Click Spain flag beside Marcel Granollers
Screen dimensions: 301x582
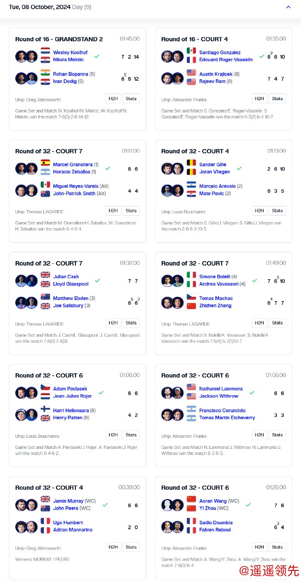click(x=45, y=163)
